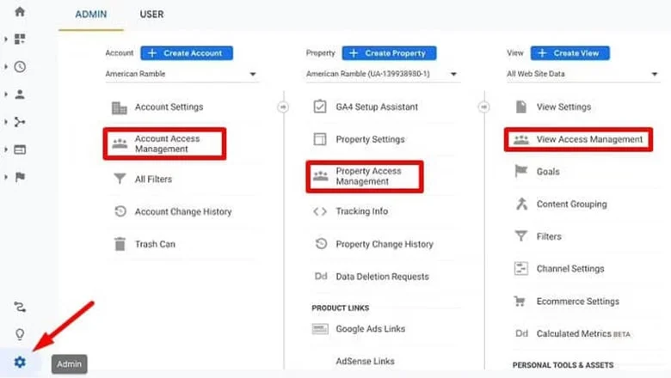This screenshot has width=671, height=378.
Task: Expand the Acquisition sidebar arrow
Action: (5, 122)
